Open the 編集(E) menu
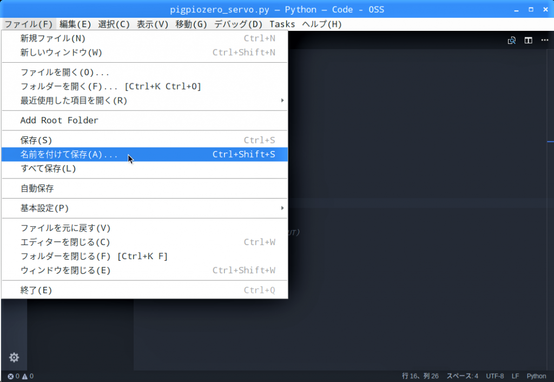Viewport: 554px width, 382px height. click(75, 24)
